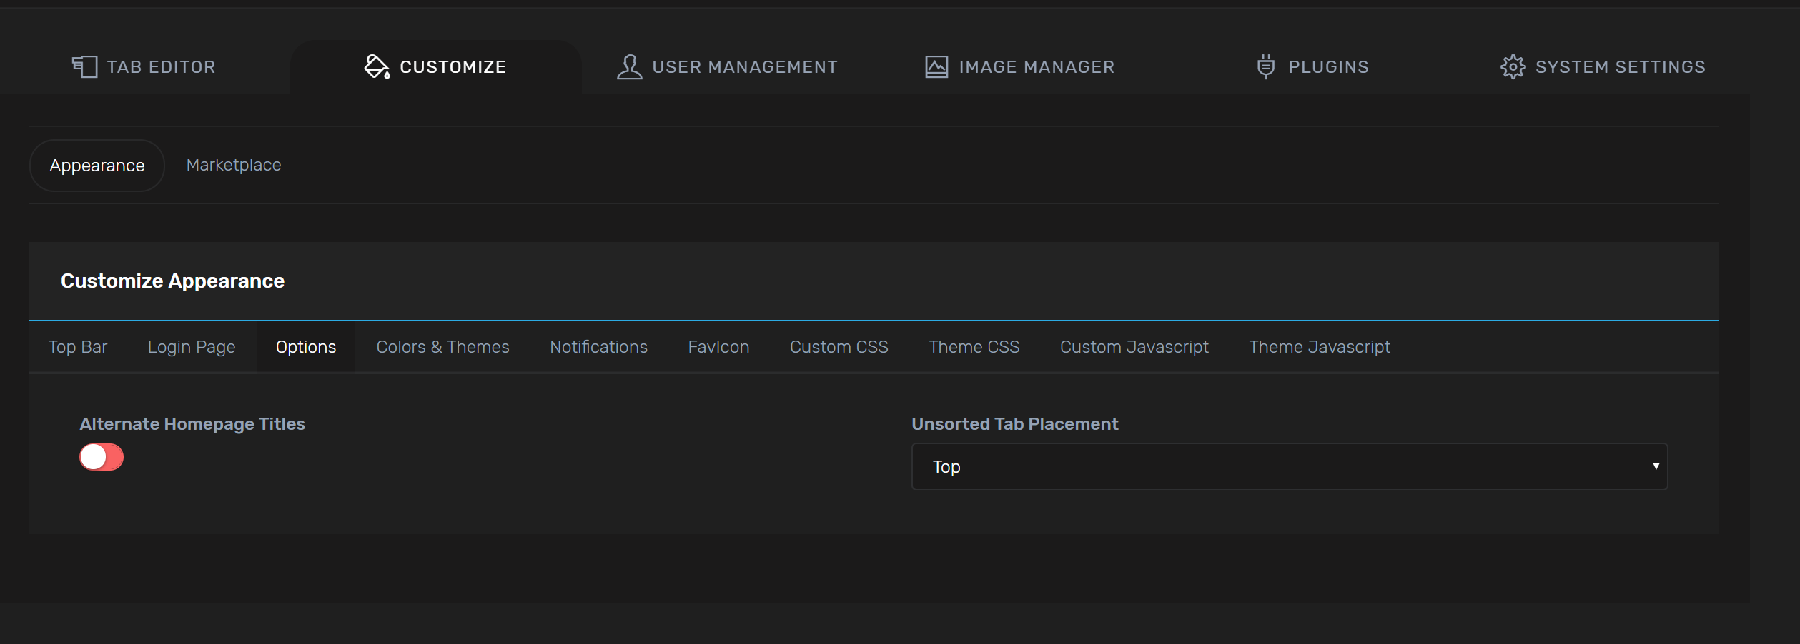Screen dimensions: 1800x644
Task: Open the Theme CSS tab
Action: pyautogui.click(x=974, y=347)
